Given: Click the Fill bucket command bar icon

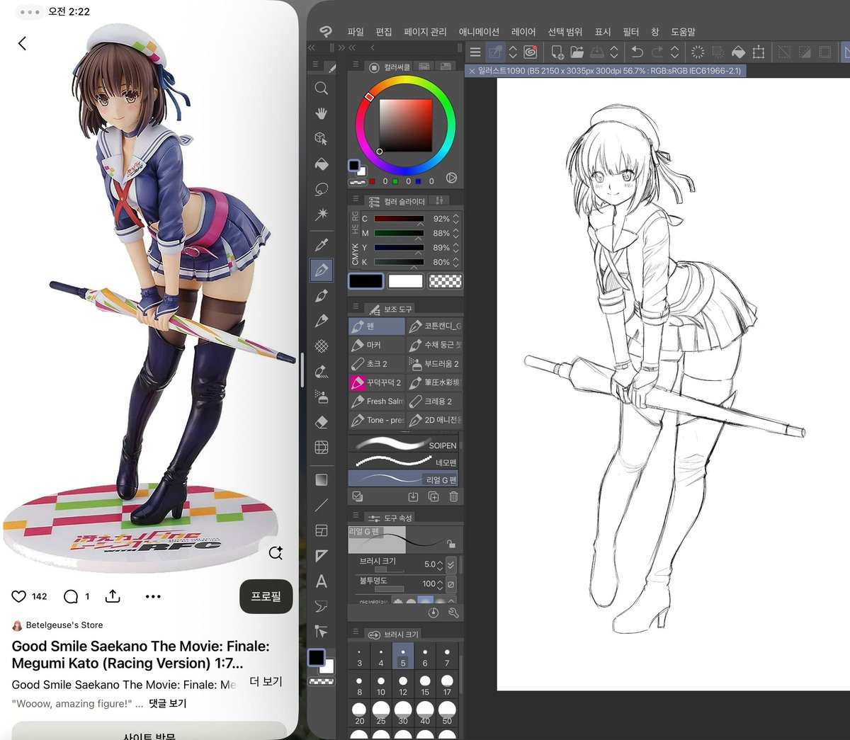Looking at the screenshot, I should click(x=738, y=52).
